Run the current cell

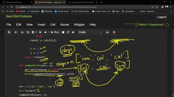[x=55, y=32]
